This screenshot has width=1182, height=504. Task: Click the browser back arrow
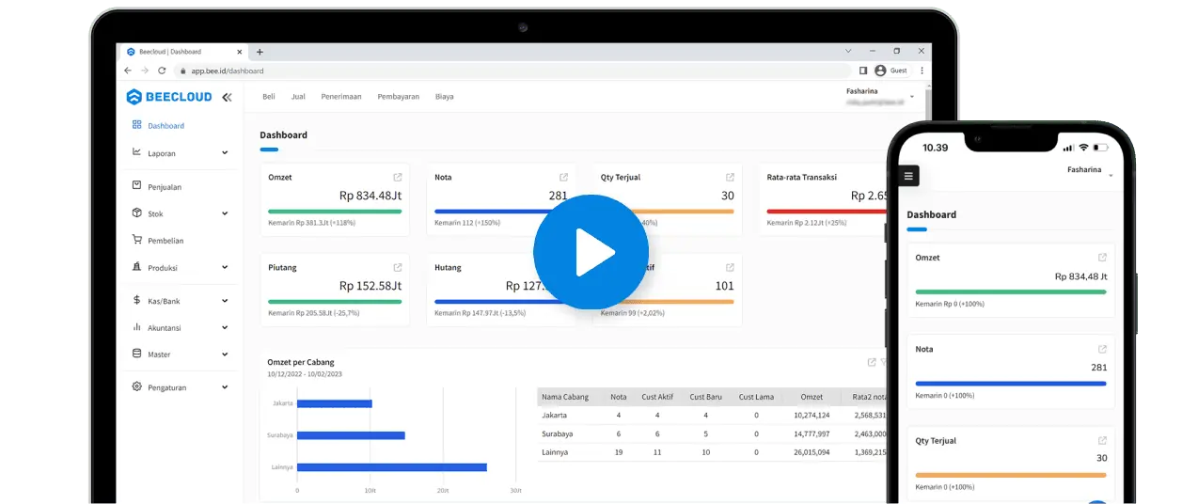point(128,71)
